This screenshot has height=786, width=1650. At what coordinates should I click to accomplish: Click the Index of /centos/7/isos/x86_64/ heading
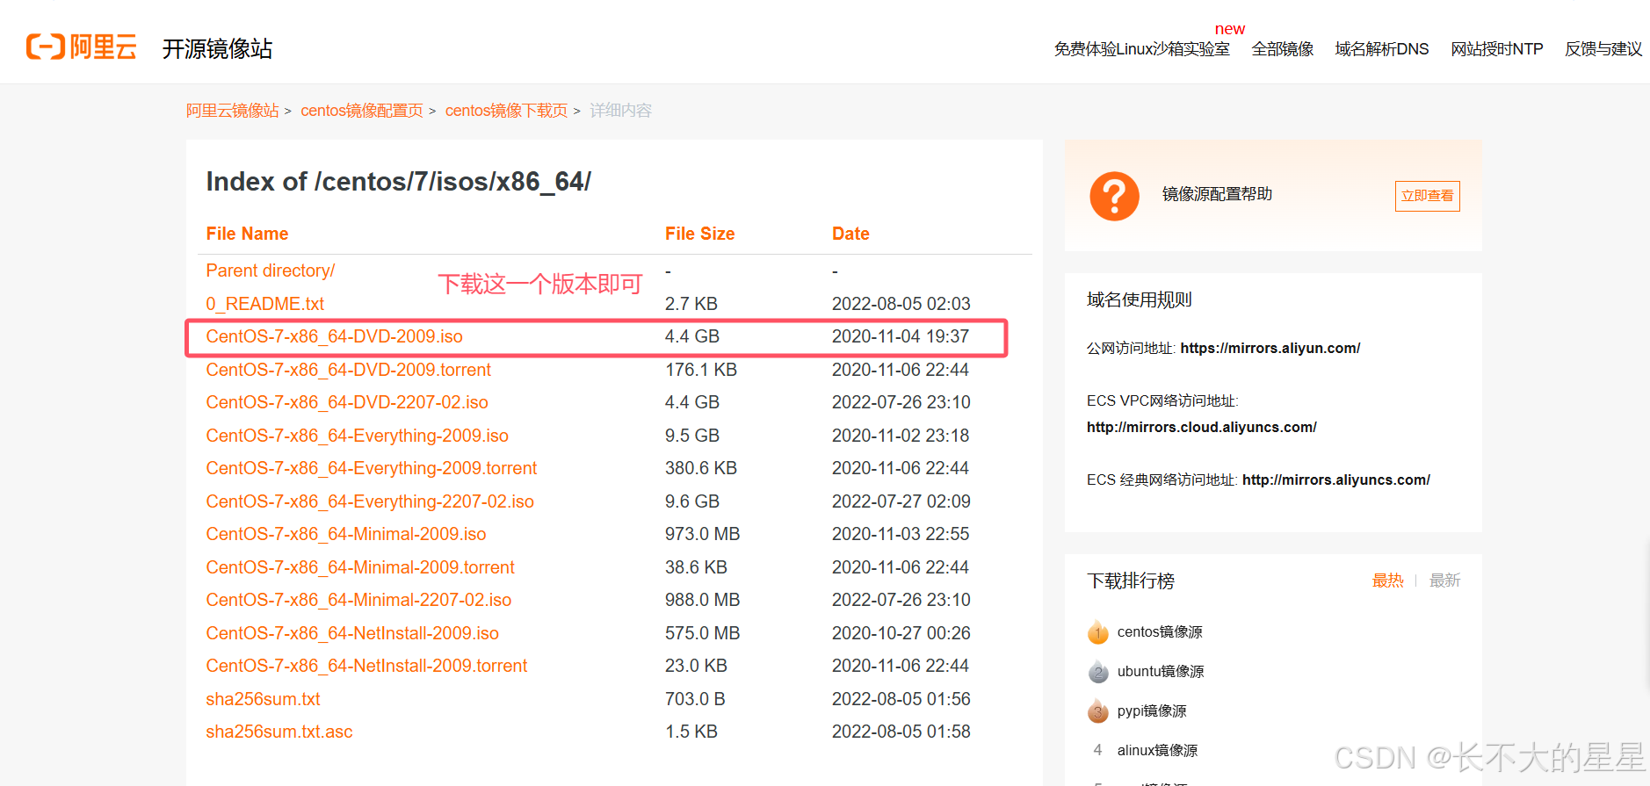[x=399, y=182]
